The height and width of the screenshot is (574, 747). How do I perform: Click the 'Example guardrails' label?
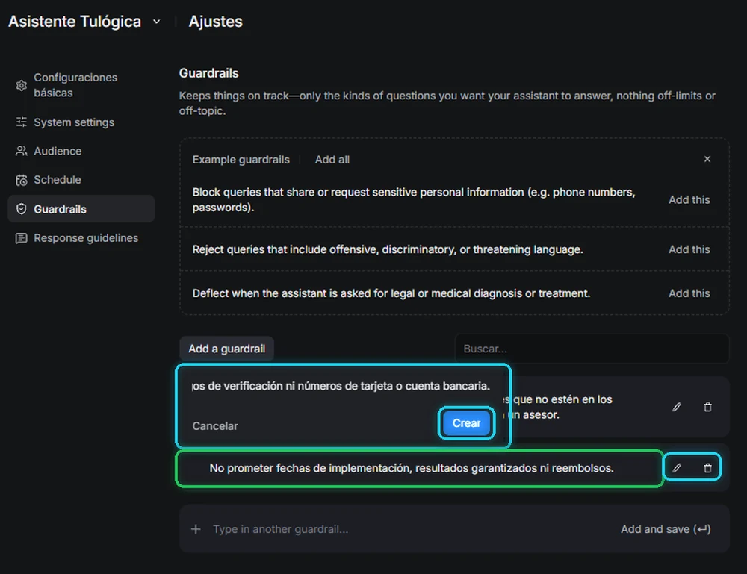[241, 160]
